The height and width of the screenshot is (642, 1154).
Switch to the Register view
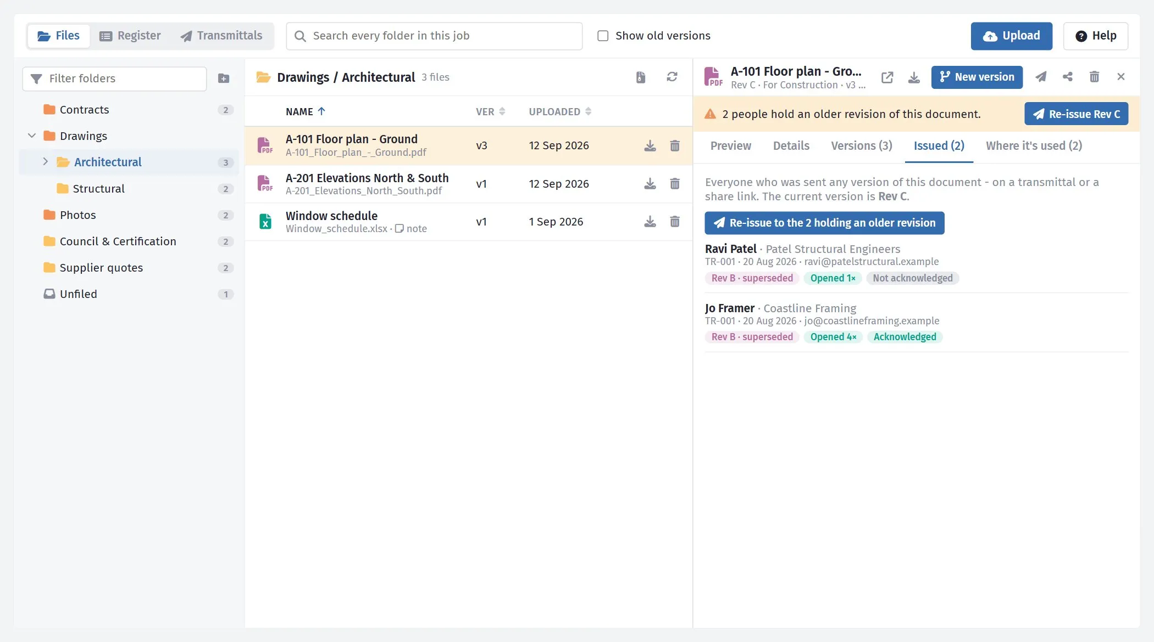[x=130, y=36]
